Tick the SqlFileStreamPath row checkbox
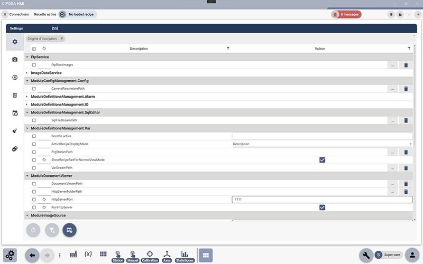 click(34, 120)
